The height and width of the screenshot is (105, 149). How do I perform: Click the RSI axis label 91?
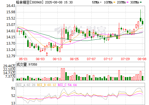point(13,88)
